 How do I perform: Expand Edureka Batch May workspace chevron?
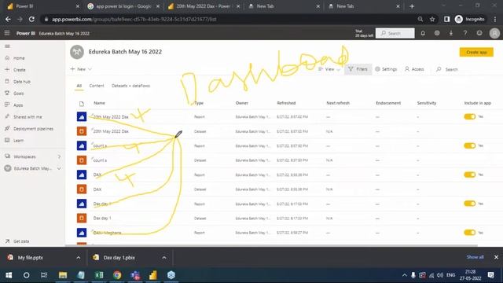coord(59,168)
